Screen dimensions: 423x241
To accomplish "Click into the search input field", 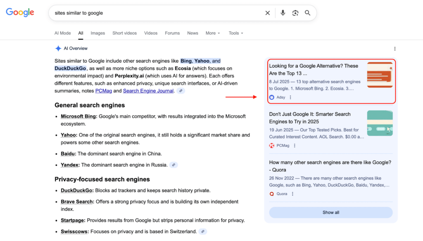I will pyautogui.click(x=157, y=13).
